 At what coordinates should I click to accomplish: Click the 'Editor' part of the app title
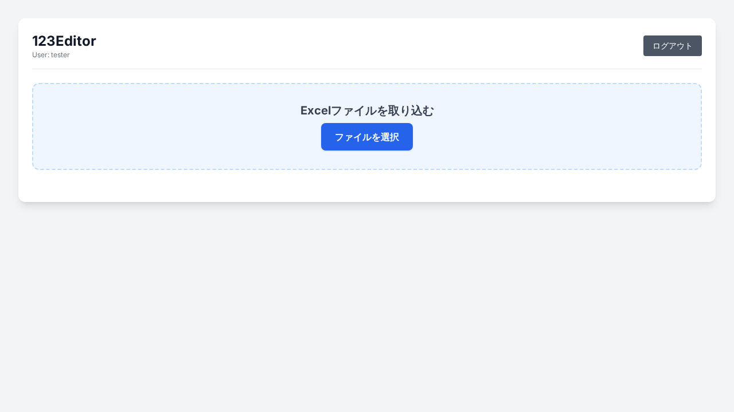(76, 41)
